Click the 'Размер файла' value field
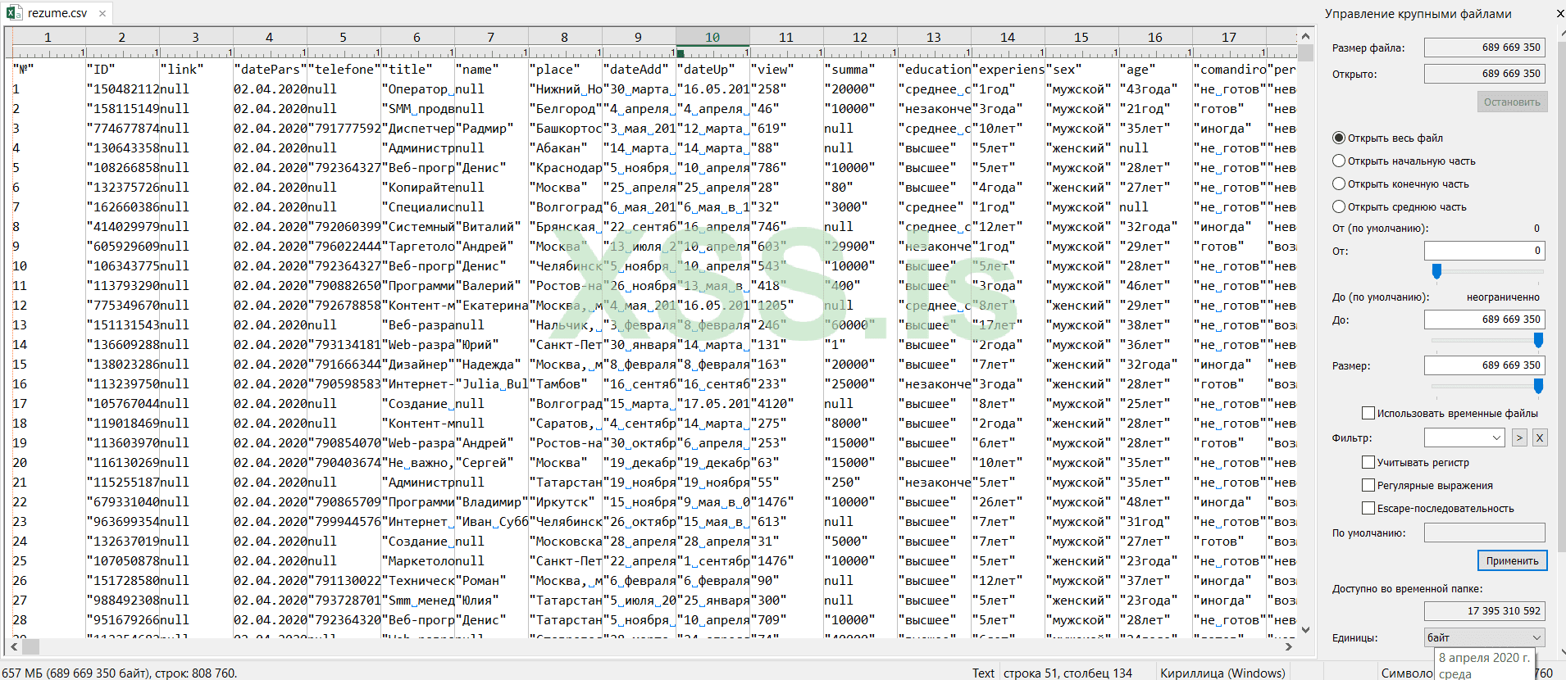The height and width of the screenshot is (680, 1566). coord(1485,48)
